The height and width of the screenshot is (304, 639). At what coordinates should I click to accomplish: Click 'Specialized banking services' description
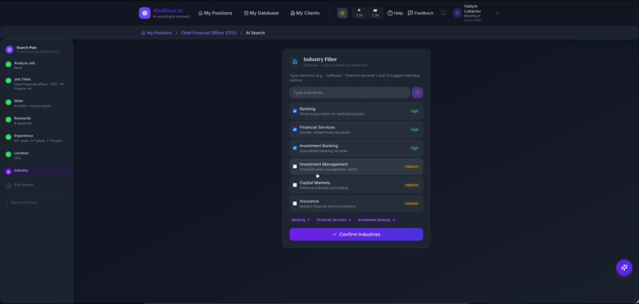pyautogui.click(x=323, y=151)
